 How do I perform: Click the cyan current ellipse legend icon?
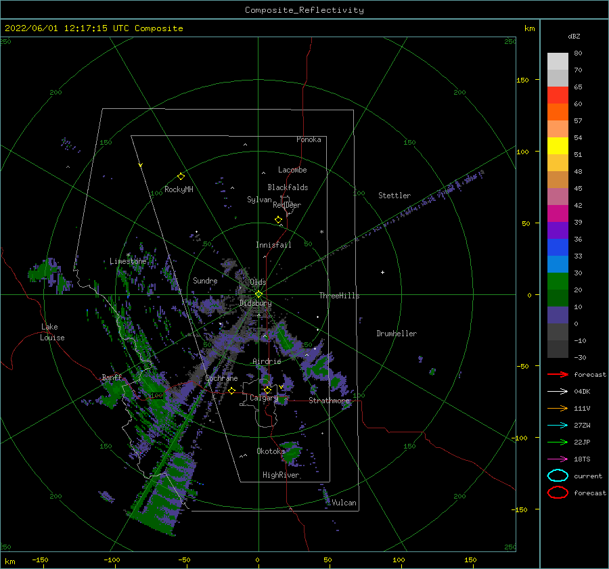click(x=558, y=476)
